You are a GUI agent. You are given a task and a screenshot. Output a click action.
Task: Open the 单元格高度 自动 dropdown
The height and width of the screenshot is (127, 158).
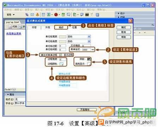click(89, 41)
